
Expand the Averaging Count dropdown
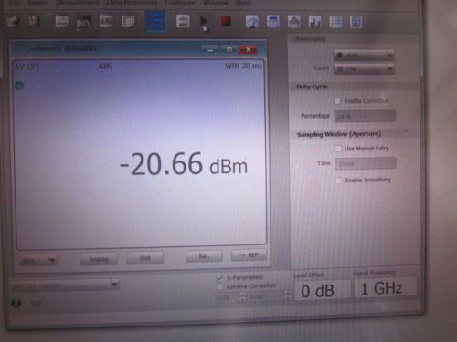coord(364,69)
